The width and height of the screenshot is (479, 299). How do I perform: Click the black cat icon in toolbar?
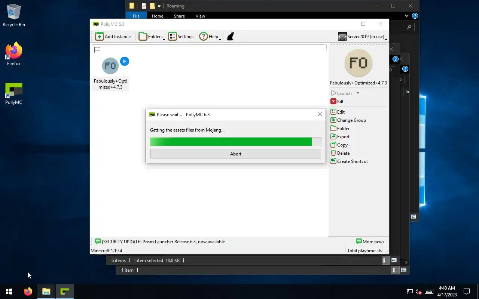pos(231,36)
